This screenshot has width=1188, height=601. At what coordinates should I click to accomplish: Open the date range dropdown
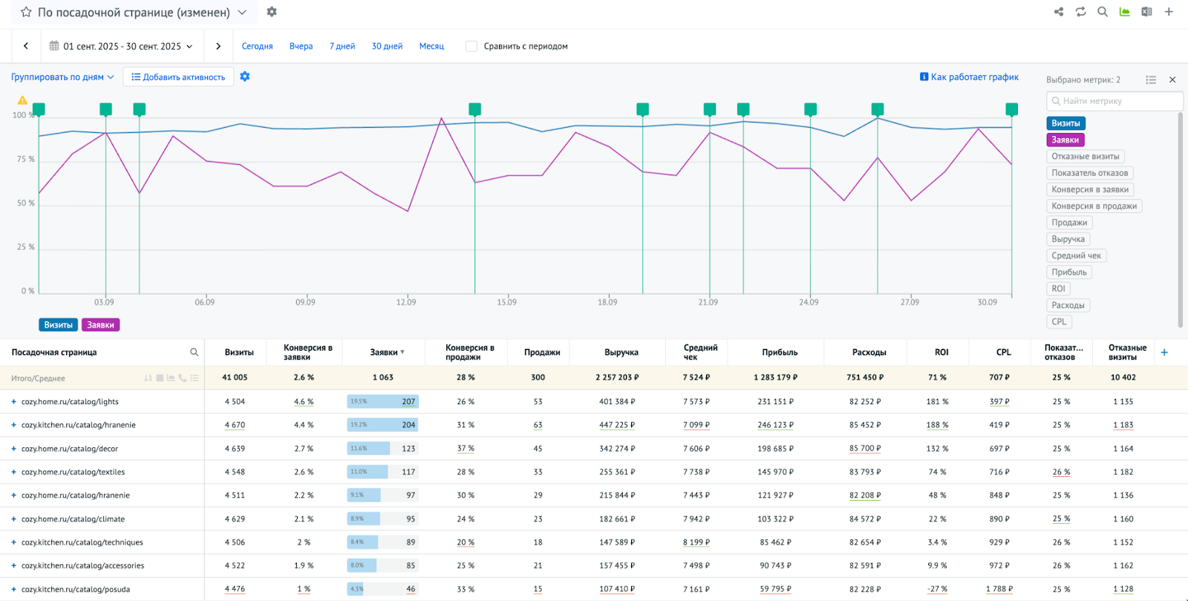(x=122, y=46)
